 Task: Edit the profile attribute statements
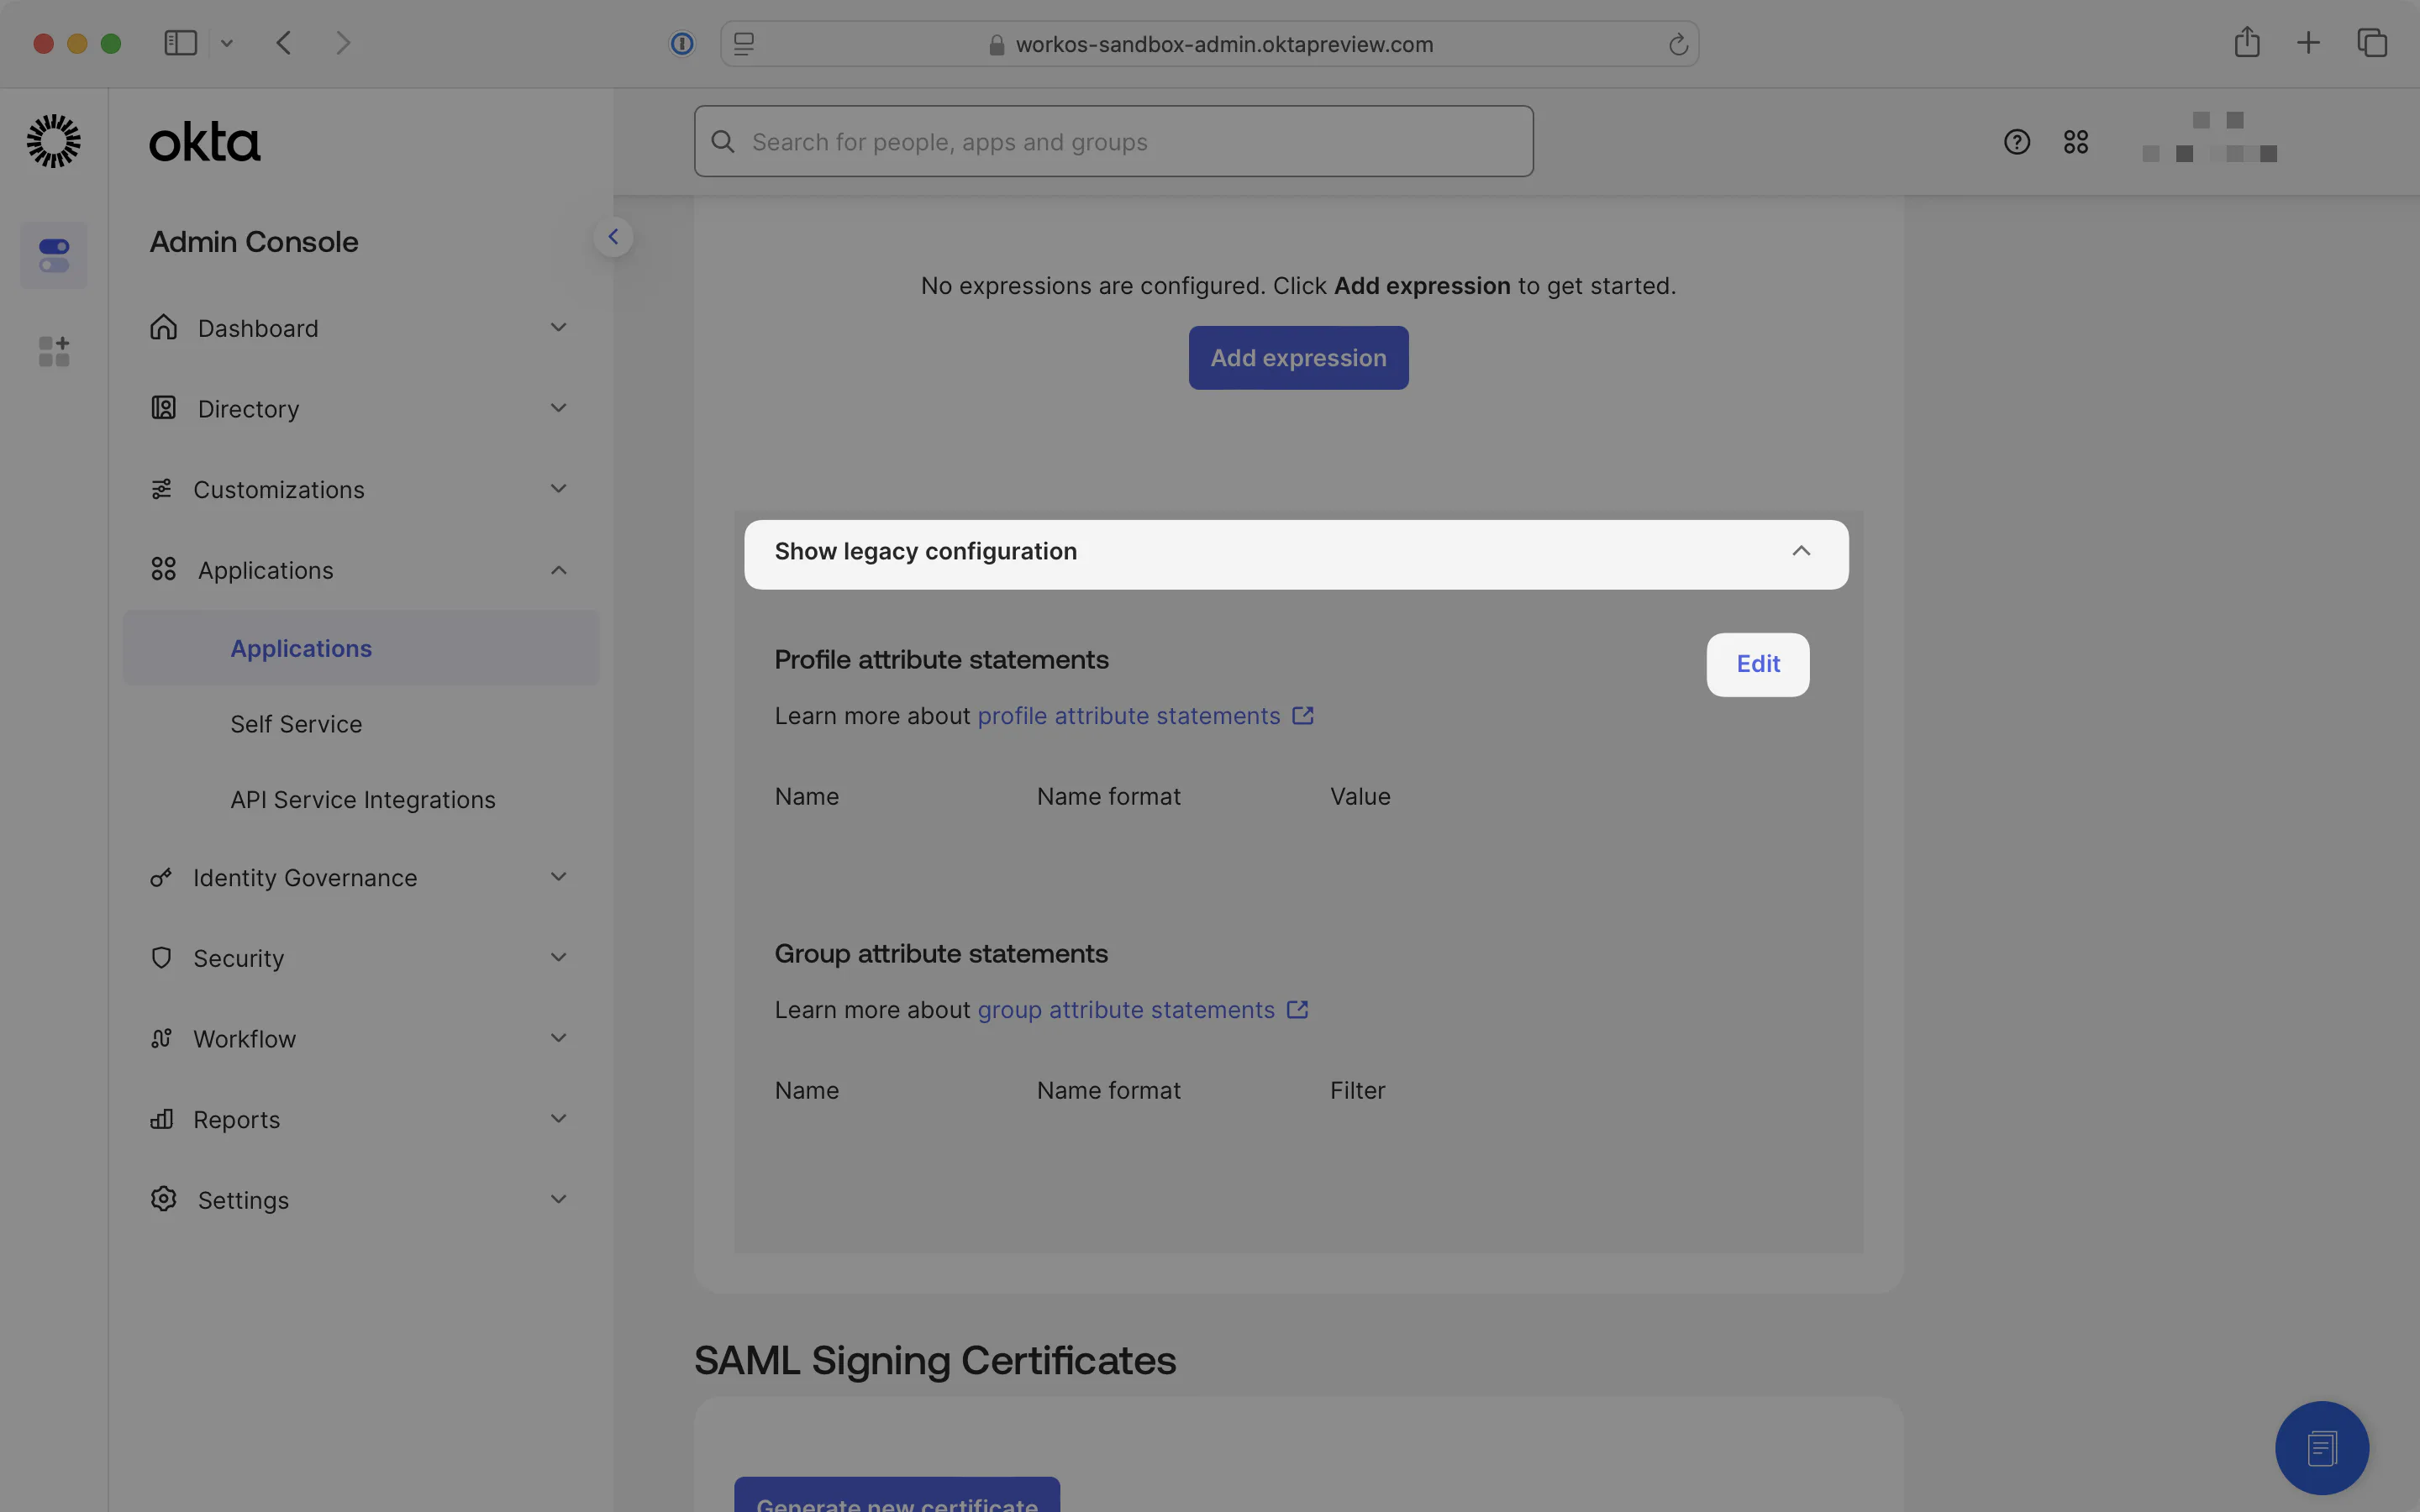pyautogui.click(x=1758, y=664)
